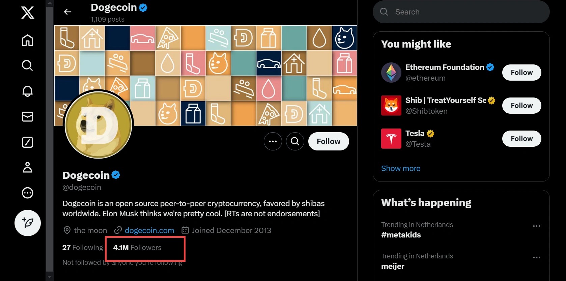This screenshot has width=566, height=281.
Task: Open options for #metakids trend
Action: coord(536,226)
